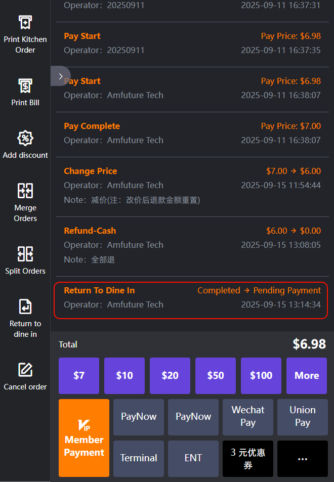
Task: Show more payment methods with ellipsis
Action: 303,458
